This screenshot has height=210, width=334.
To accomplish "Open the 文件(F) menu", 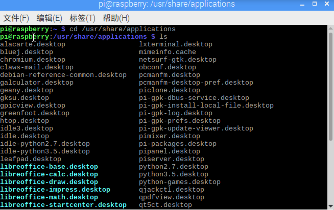I will [x=16, y=18].
